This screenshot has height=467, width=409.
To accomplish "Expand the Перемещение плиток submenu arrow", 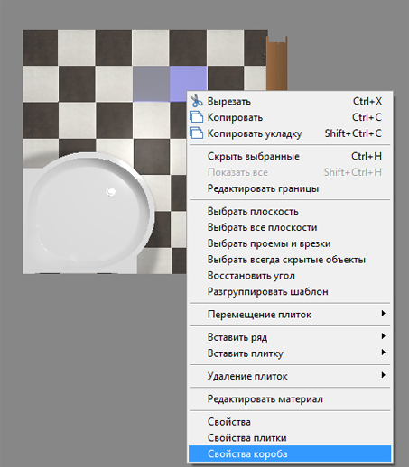I will tap(383, 314).
